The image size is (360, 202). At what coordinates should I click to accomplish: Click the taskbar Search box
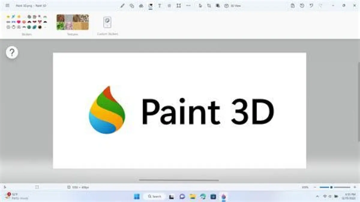pyautogui.click(x=154, y=197)
